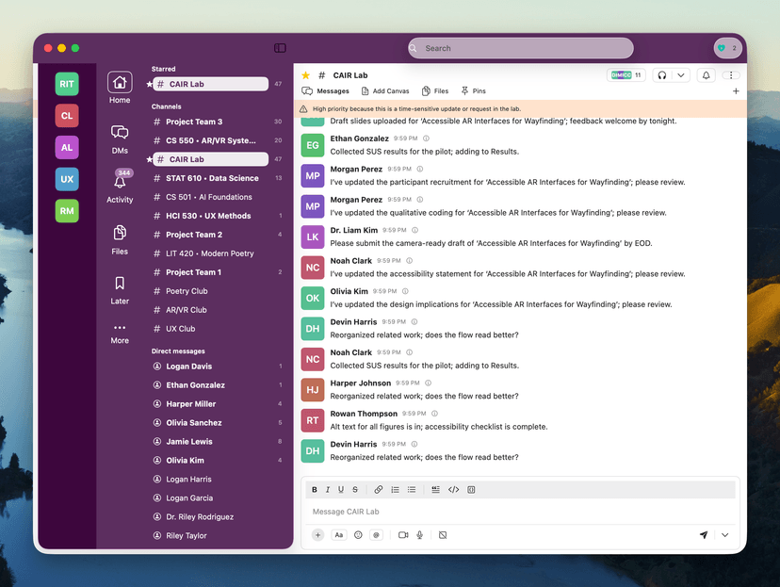
Task: Open the Later view in sidebar
Action: pos(119,286)
